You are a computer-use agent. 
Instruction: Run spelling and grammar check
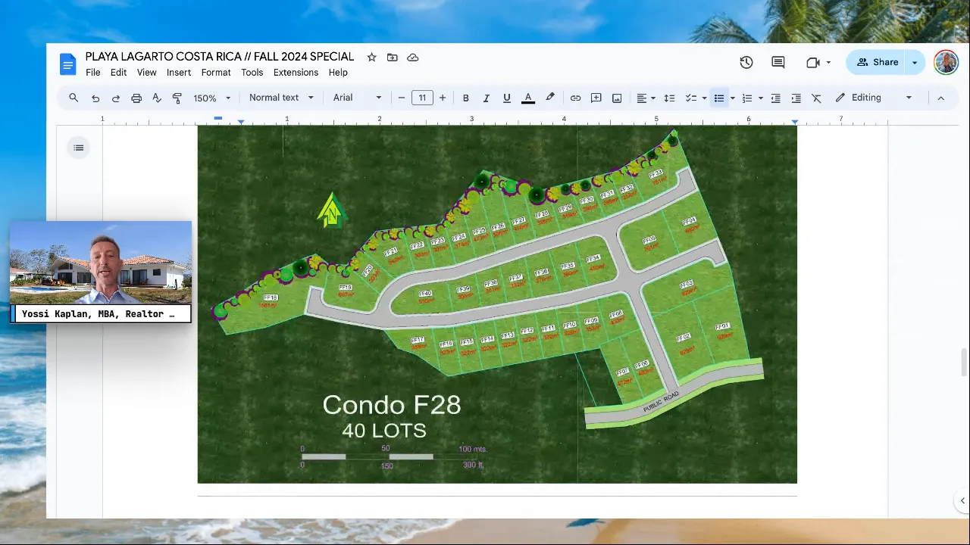(x=157, y=98)
